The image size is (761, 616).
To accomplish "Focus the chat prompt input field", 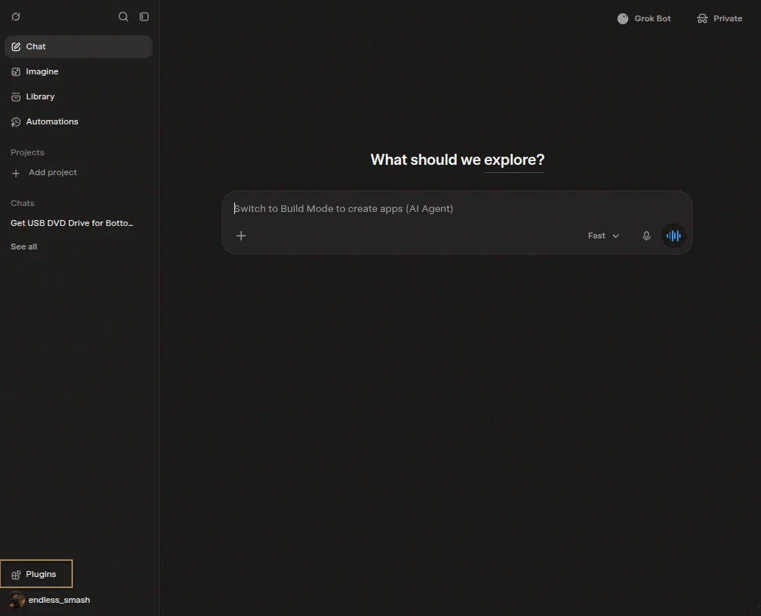I will click(x=457, y=208).
